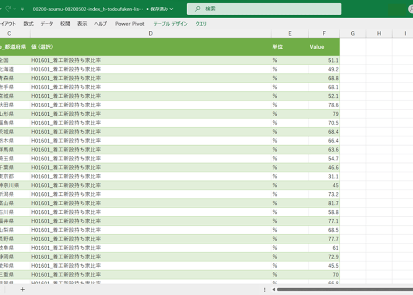Select the 神奈川県 cell
This screenshot has height=295, width=413.
coord(15,185)
